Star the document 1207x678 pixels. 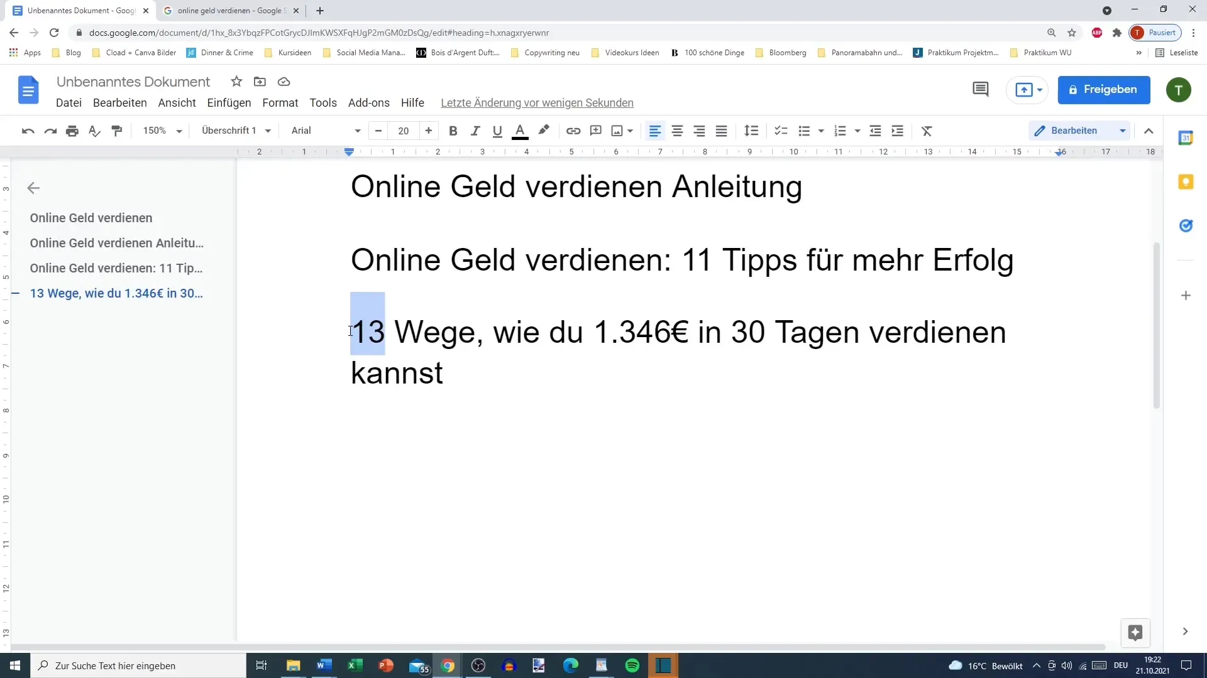(x=236, y=82)
